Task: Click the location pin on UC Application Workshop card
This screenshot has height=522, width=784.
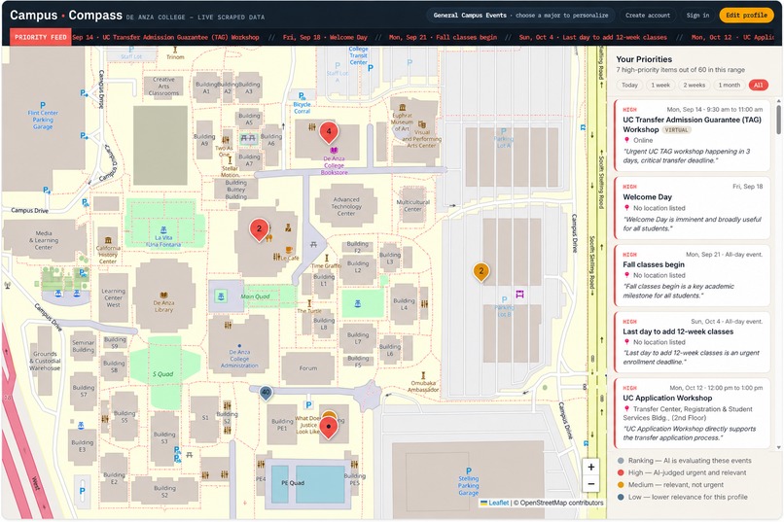Action: click(626, 408)
